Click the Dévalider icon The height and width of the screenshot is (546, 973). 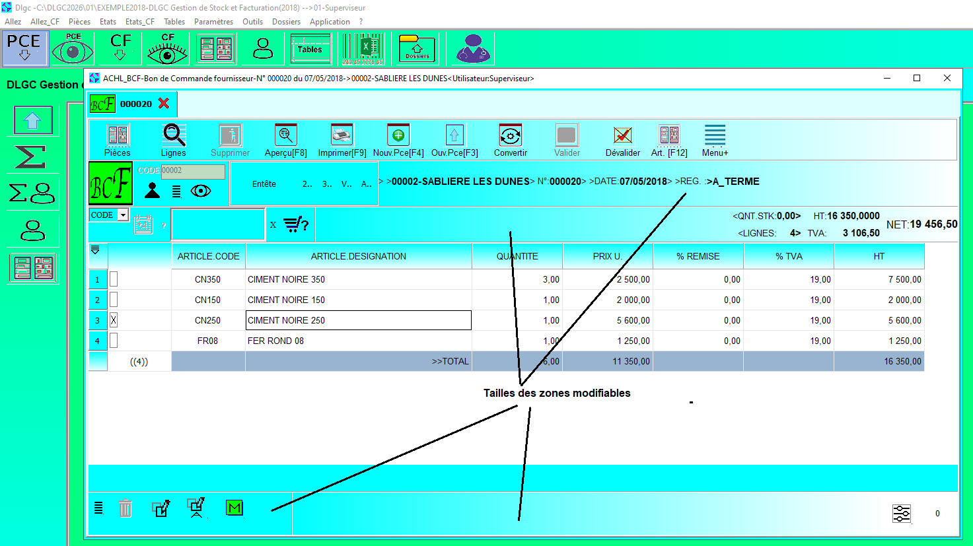[x=622, y=136]
